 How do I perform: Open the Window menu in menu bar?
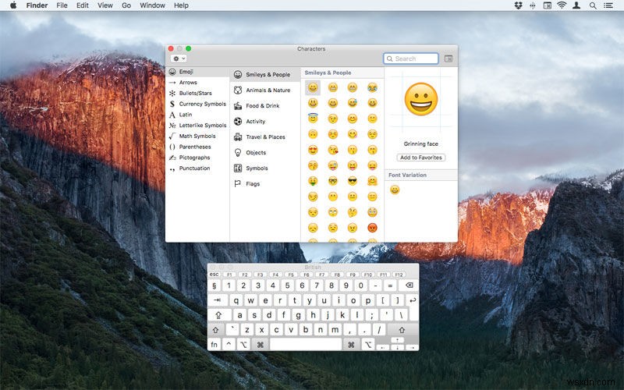click(152, 5)
